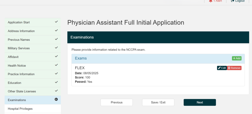Remove the FLEX exam entry
The height and width of the screenshot is (114, 252).
[234, 68]
